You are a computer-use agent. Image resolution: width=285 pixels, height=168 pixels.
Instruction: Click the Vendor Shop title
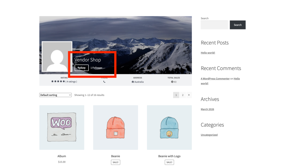click(88, 60)
